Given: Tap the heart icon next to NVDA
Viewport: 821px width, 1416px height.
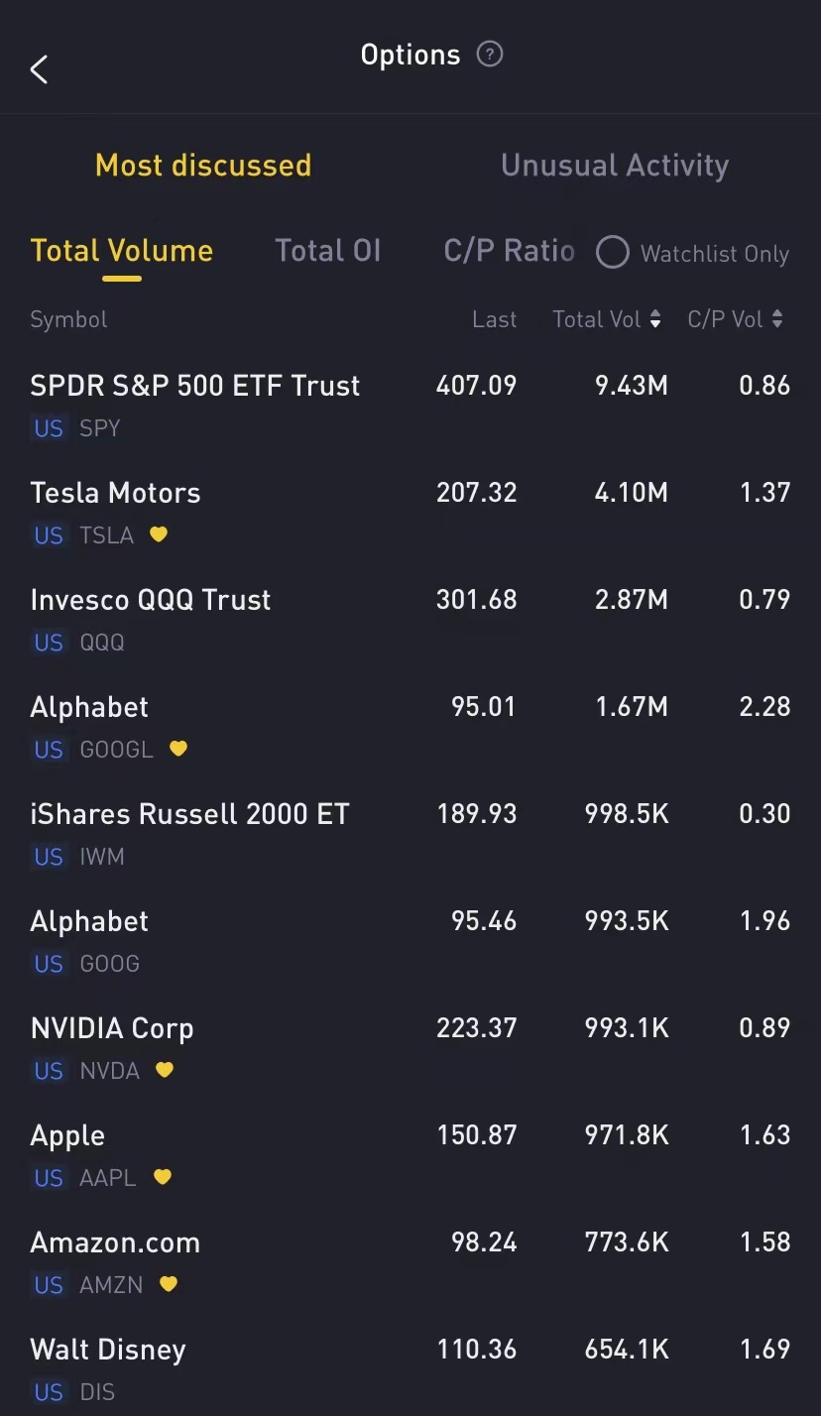Looking at the screenshot, I should click(x=165, y=1070).
